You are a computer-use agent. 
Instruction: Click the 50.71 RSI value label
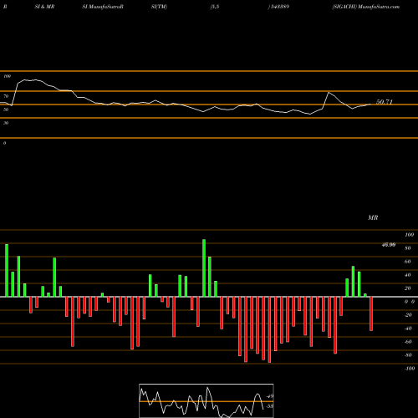[x=385, y=102]
